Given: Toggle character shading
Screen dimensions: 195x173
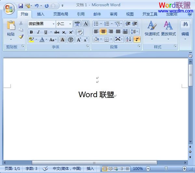Looking at the screenshot, I should 62,40.
